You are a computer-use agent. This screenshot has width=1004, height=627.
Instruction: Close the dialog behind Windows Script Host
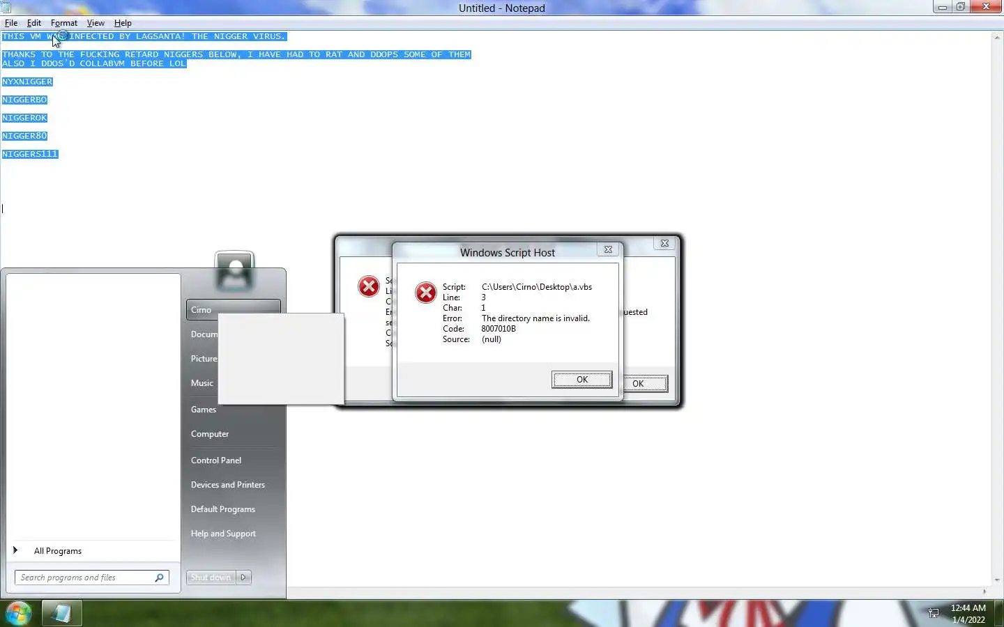664,243
